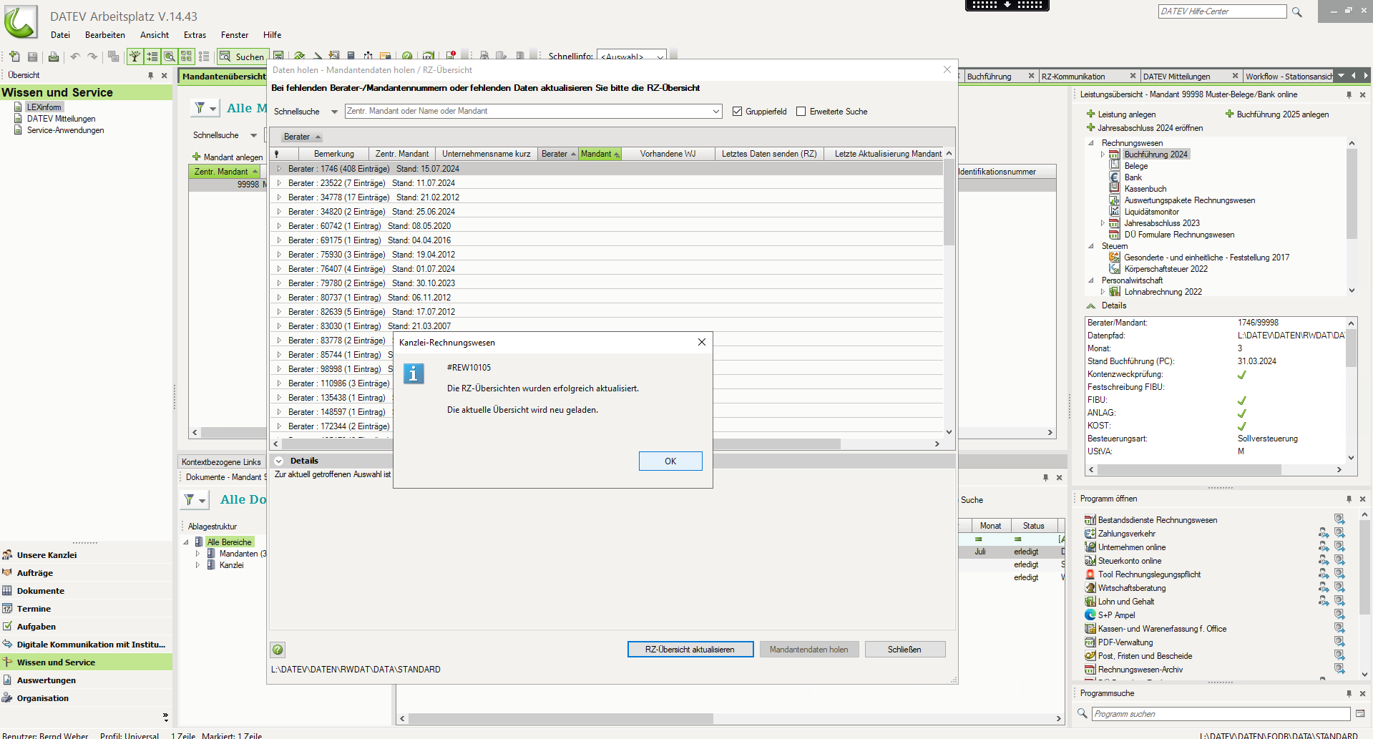The width and height of the screenshot is (1373, 739).
Task: Click the magnifier icon beside DATEV Hilfe-Center
Action: (x=1296, y=12)
